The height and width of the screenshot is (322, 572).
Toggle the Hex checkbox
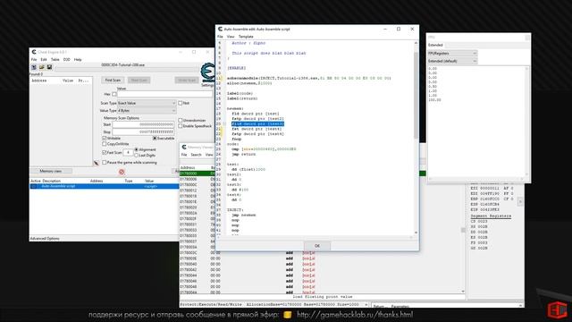114,94
